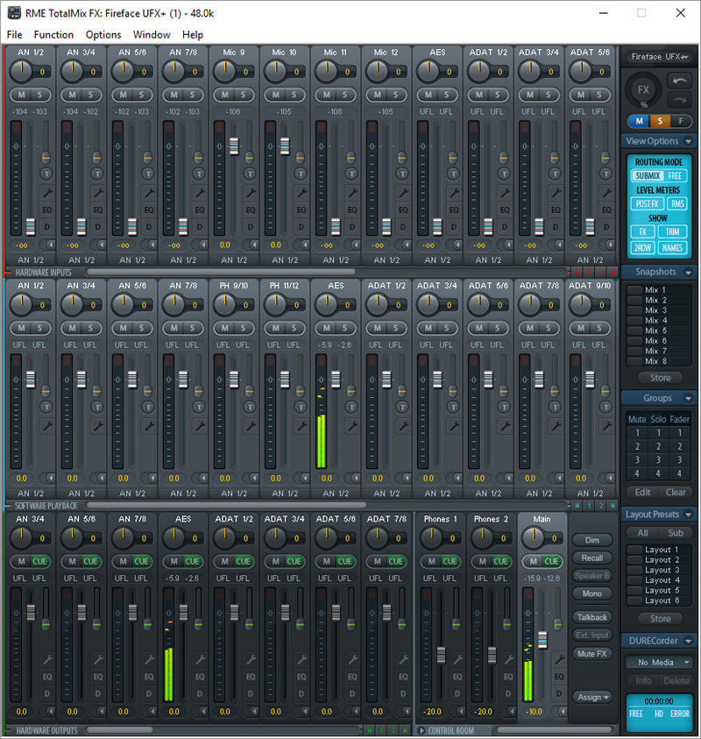Click the master FX return knob
This screenshot has height=739, width=701.
click(x=643, y=90)
